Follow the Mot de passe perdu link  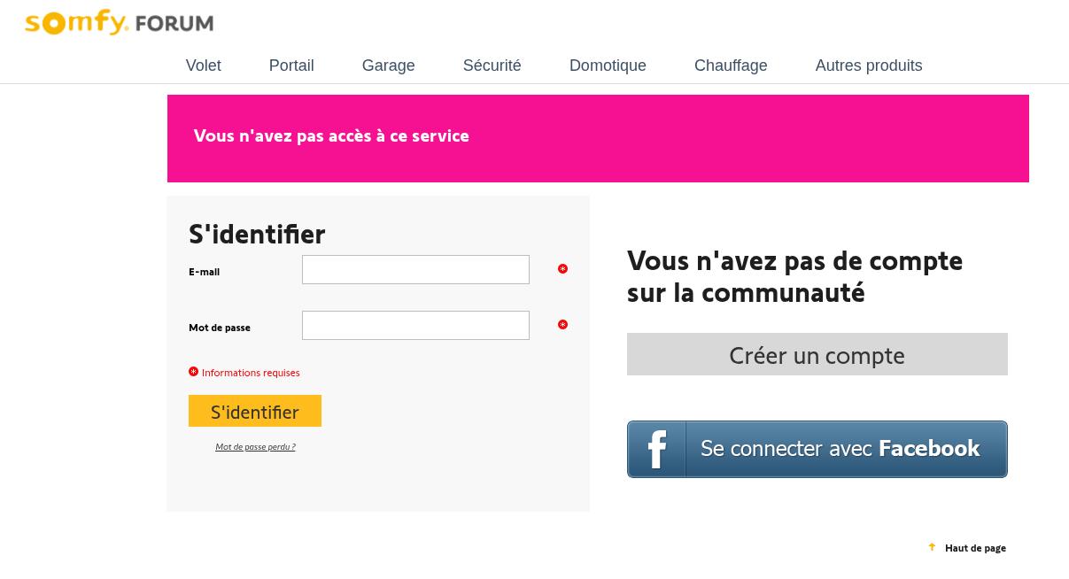(255, 447)
